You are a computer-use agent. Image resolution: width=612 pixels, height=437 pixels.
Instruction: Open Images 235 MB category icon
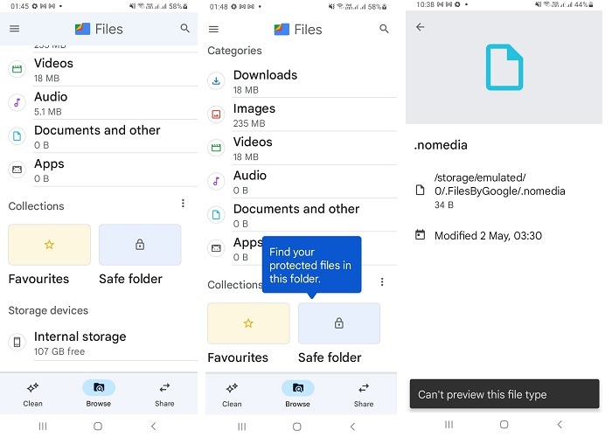[216, 114]
